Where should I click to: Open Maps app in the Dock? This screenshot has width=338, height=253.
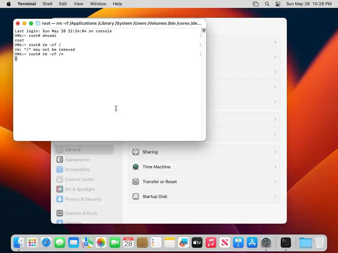(x=87, y=243)
